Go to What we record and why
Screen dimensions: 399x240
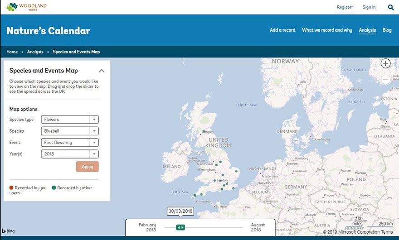click(327, 30)
